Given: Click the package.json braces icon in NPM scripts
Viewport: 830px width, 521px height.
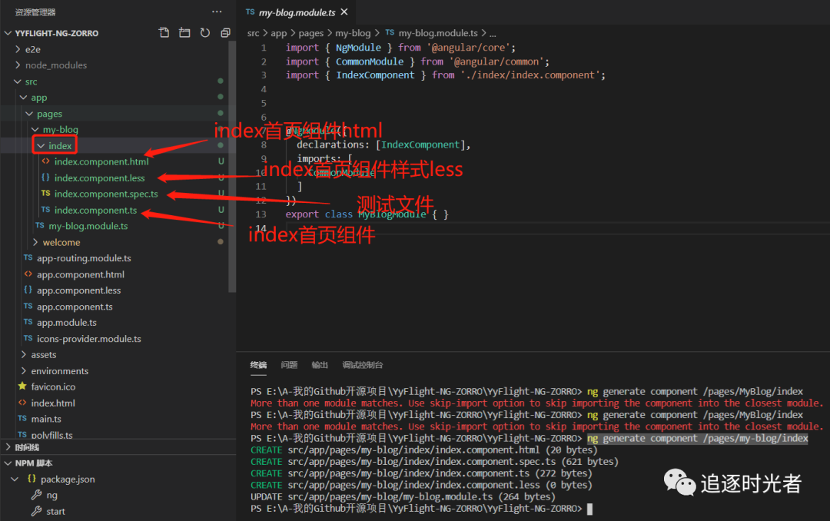Looking at the screenshot, I should coord(32,479).
